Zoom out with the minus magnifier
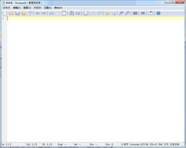The width and height of the screenshot is (186, 148). pos(127,13)
